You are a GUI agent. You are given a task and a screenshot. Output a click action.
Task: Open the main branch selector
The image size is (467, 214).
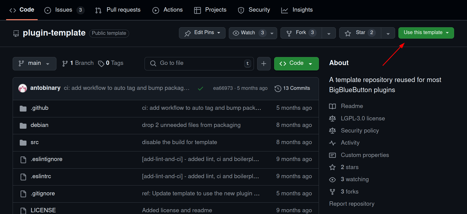34,64
